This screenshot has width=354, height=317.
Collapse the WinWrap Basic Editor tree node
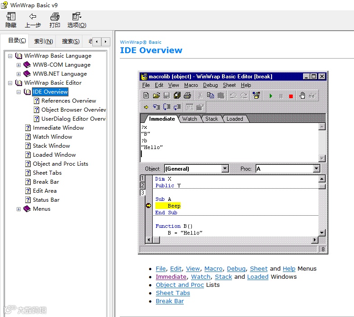[x=10, y=83]
